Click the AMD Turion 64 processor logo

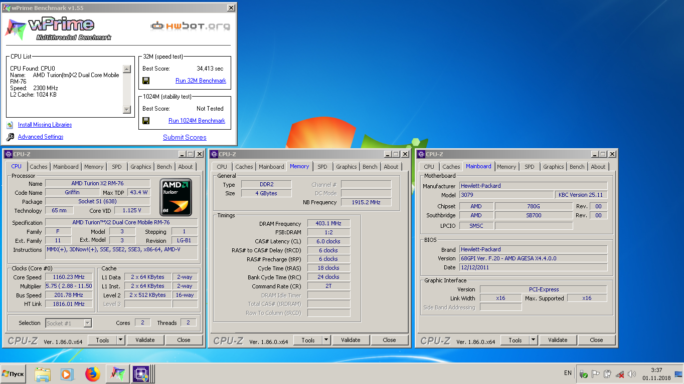click(x=176, y=197)
